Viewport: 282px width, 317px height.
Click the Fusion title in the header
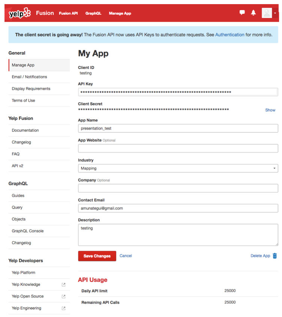[x=45, y=13]
